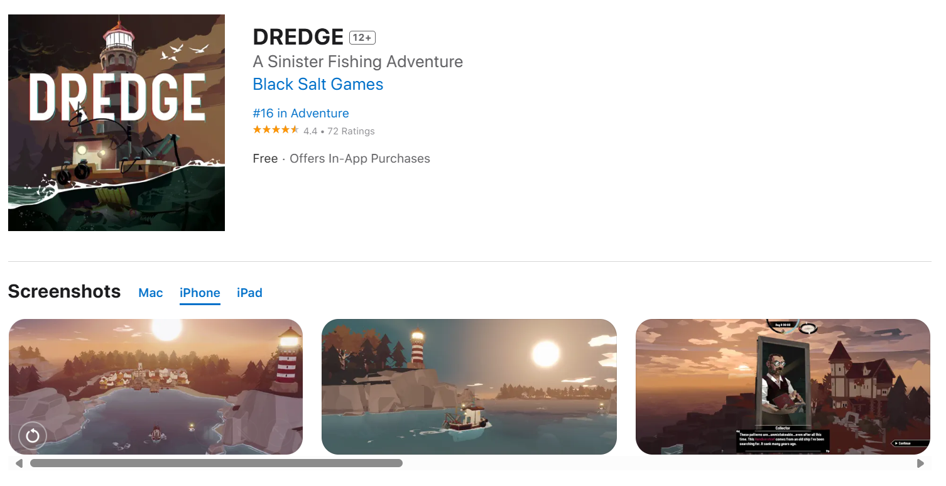
Task: Click the circular replay icon on first screenshot
Action: pyautogui.click(x=33, y=436)
